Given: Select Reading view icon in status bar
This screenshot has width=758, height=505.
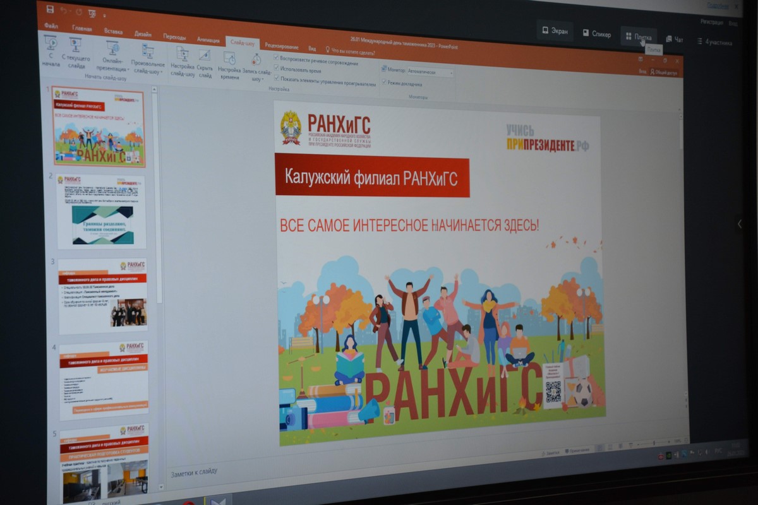Looking at the screenshot, I should (x=620, y=445).
